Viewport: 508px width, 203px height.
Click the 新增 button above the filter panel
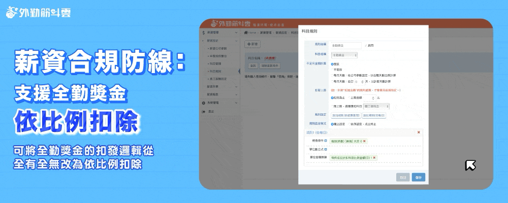(252, 45)
